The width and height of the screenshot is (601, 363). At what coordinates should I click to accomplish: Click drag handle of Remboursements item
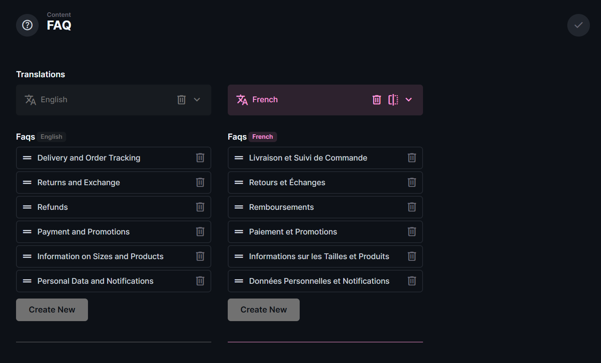(239, 207)
